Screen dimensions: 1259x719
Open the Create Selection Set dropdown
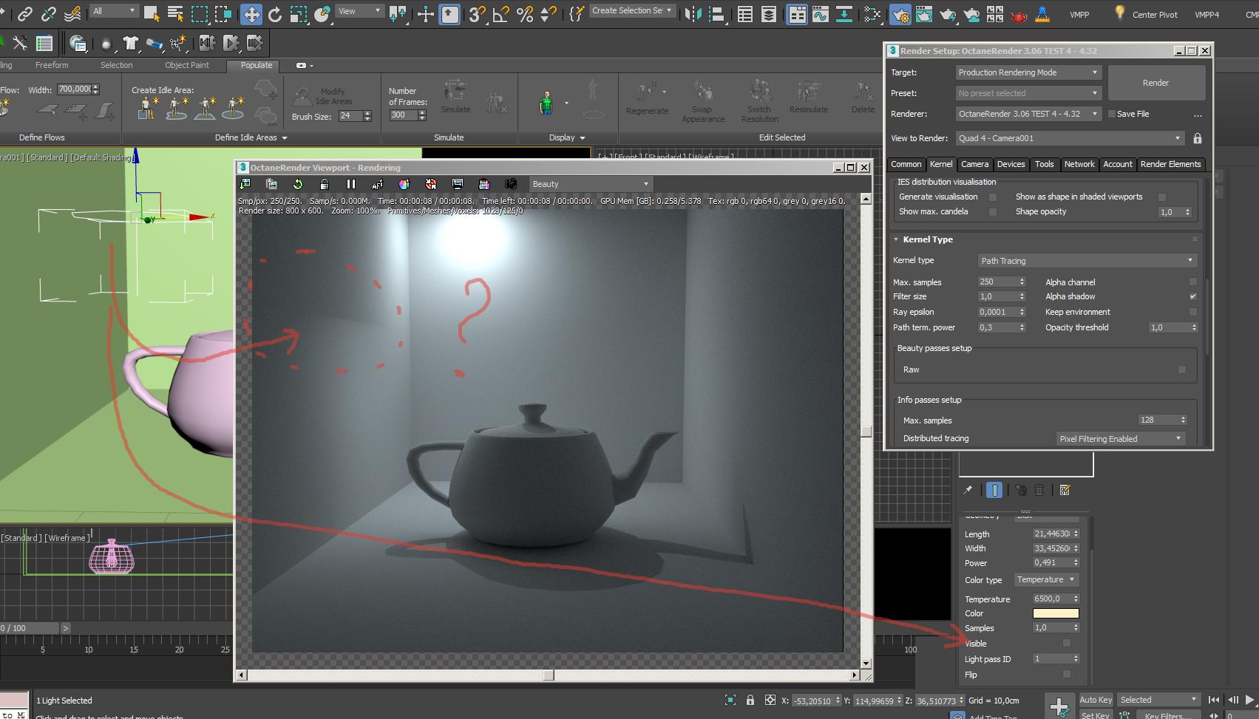click(x=632, y=11)
